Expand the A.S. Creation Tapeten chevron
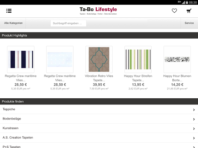The image size is (198, 148). (194, 138)
